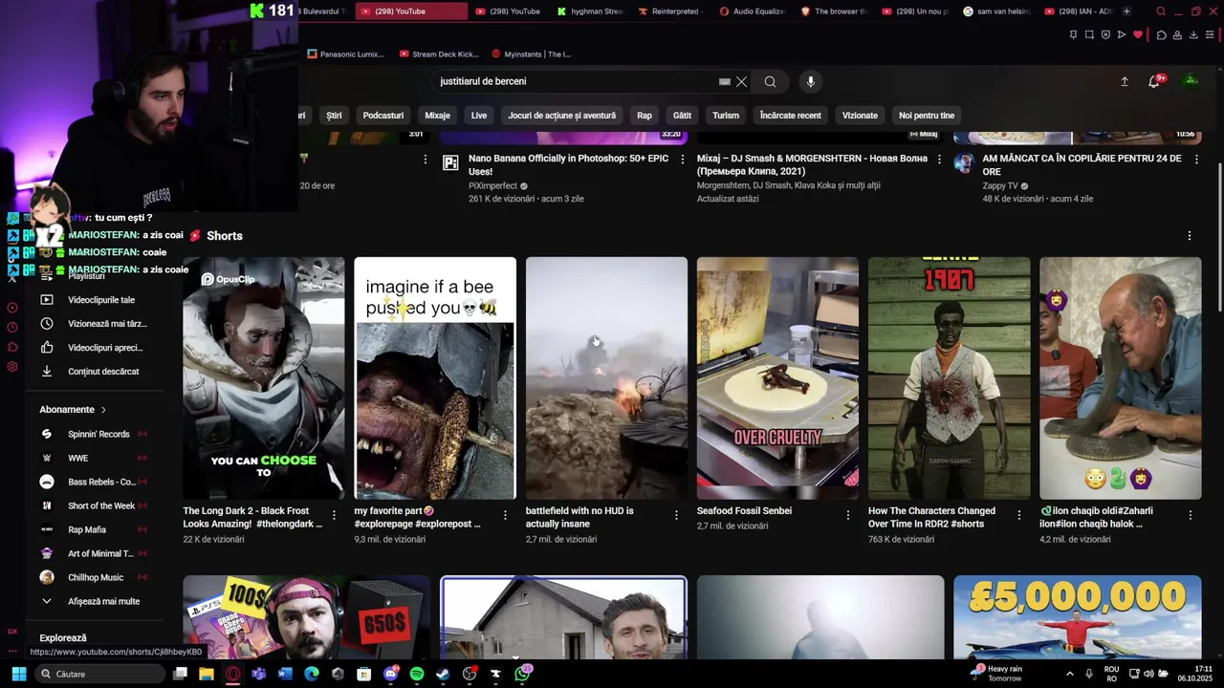This screenshot has width=1224, height=688.
Task: Open Steam from the taskbar
Action: coord(443,674)
